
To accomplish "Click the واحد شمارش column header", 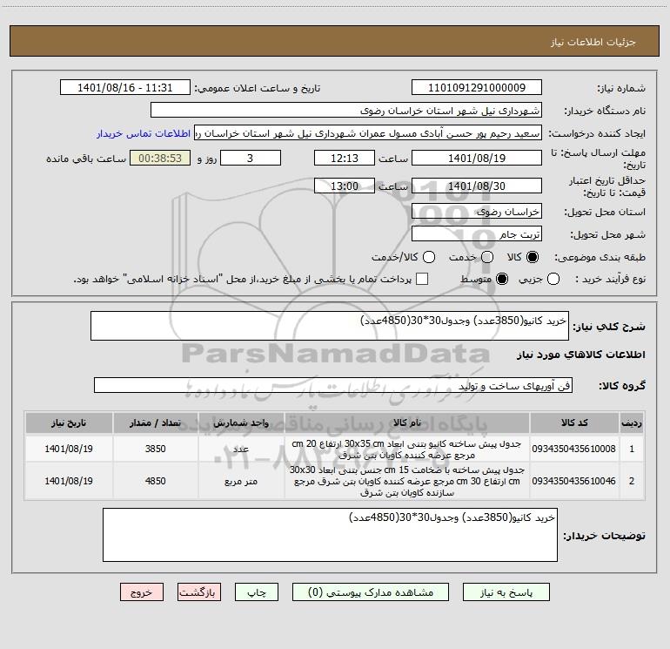I will coord(241,423).
